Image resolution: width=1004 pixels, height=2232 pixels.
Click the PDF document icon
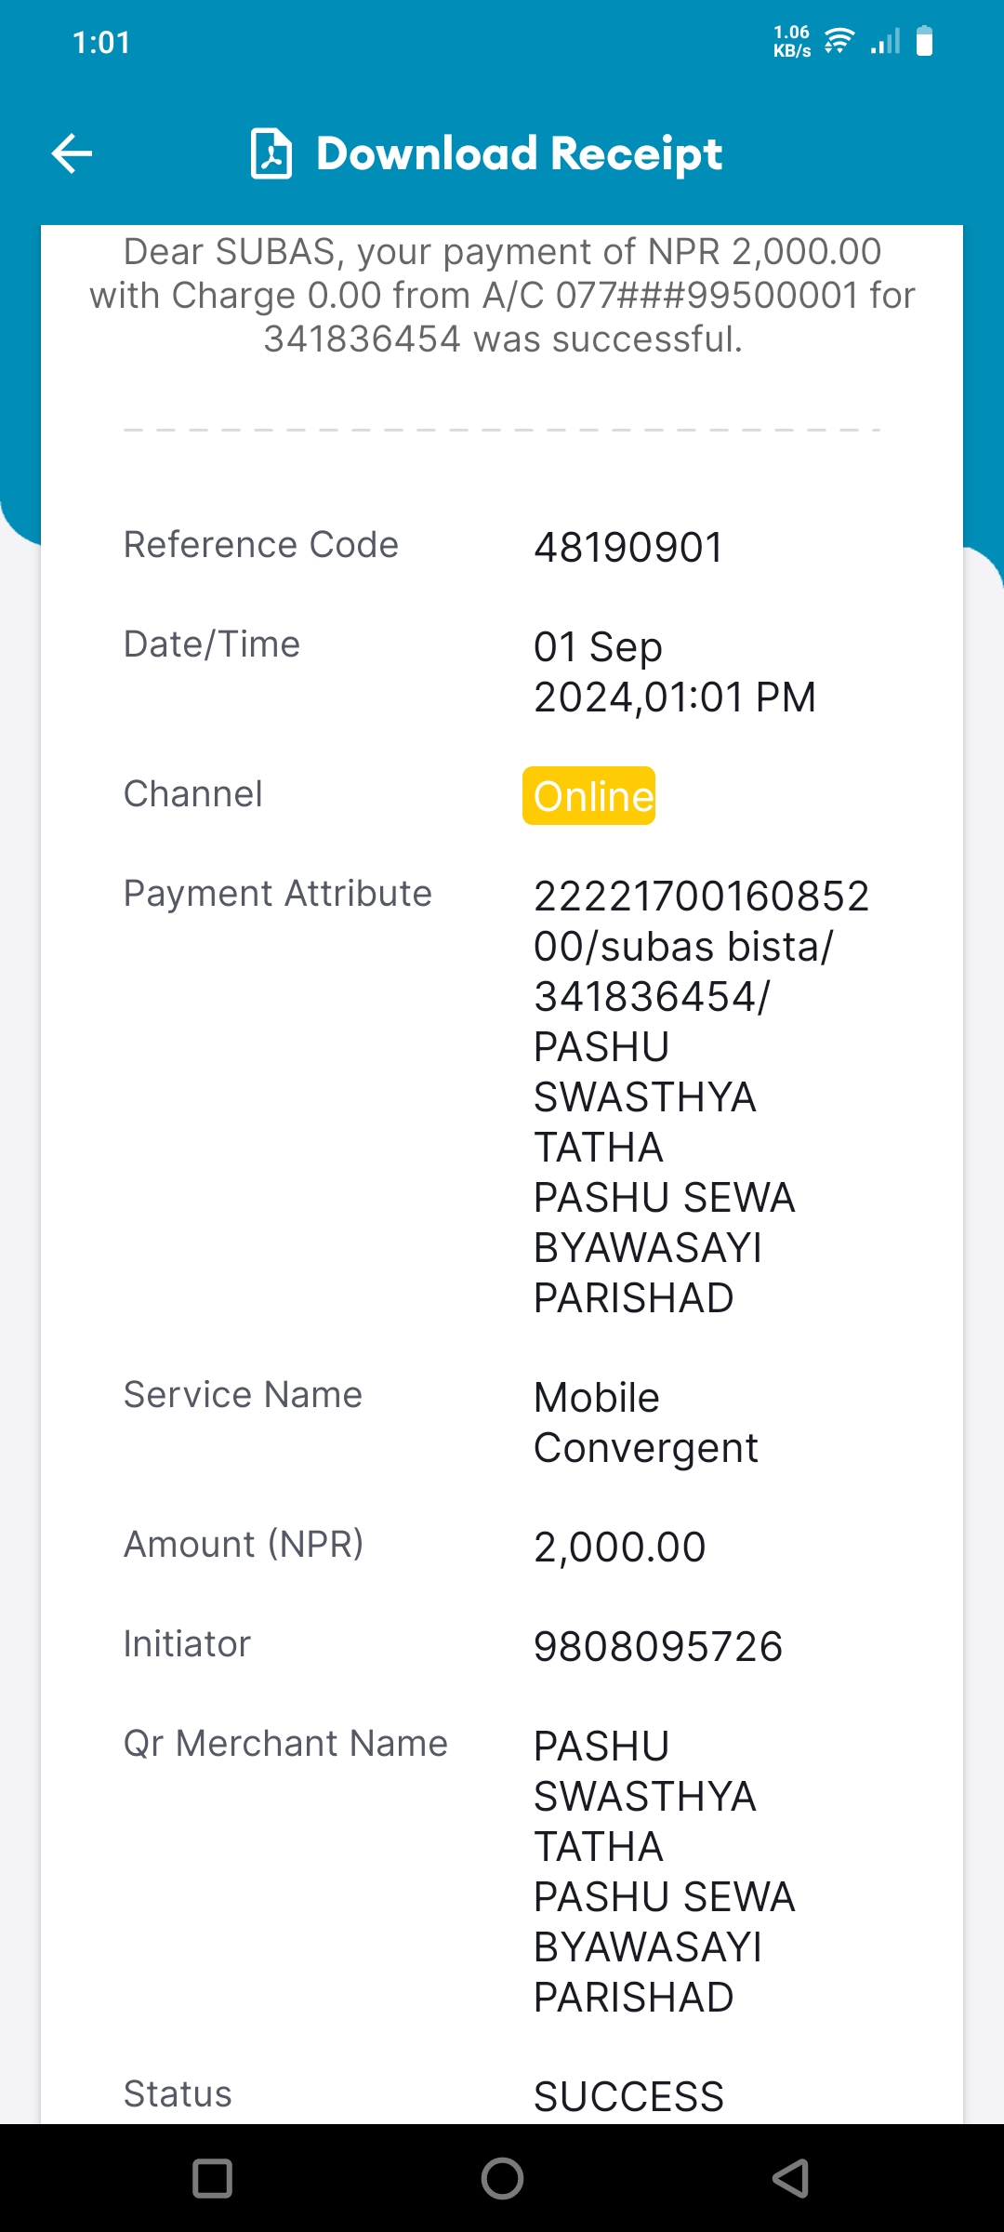271,153
